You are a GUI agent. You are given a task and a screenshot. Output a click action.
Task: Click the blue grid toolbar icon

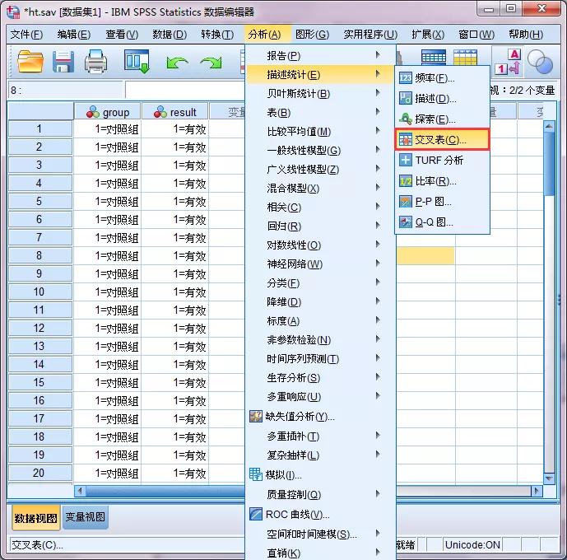point(434,57)
